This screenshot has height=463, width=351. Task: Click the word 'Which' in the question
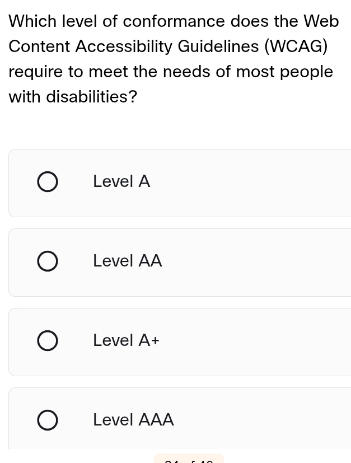tap(32, 21)
